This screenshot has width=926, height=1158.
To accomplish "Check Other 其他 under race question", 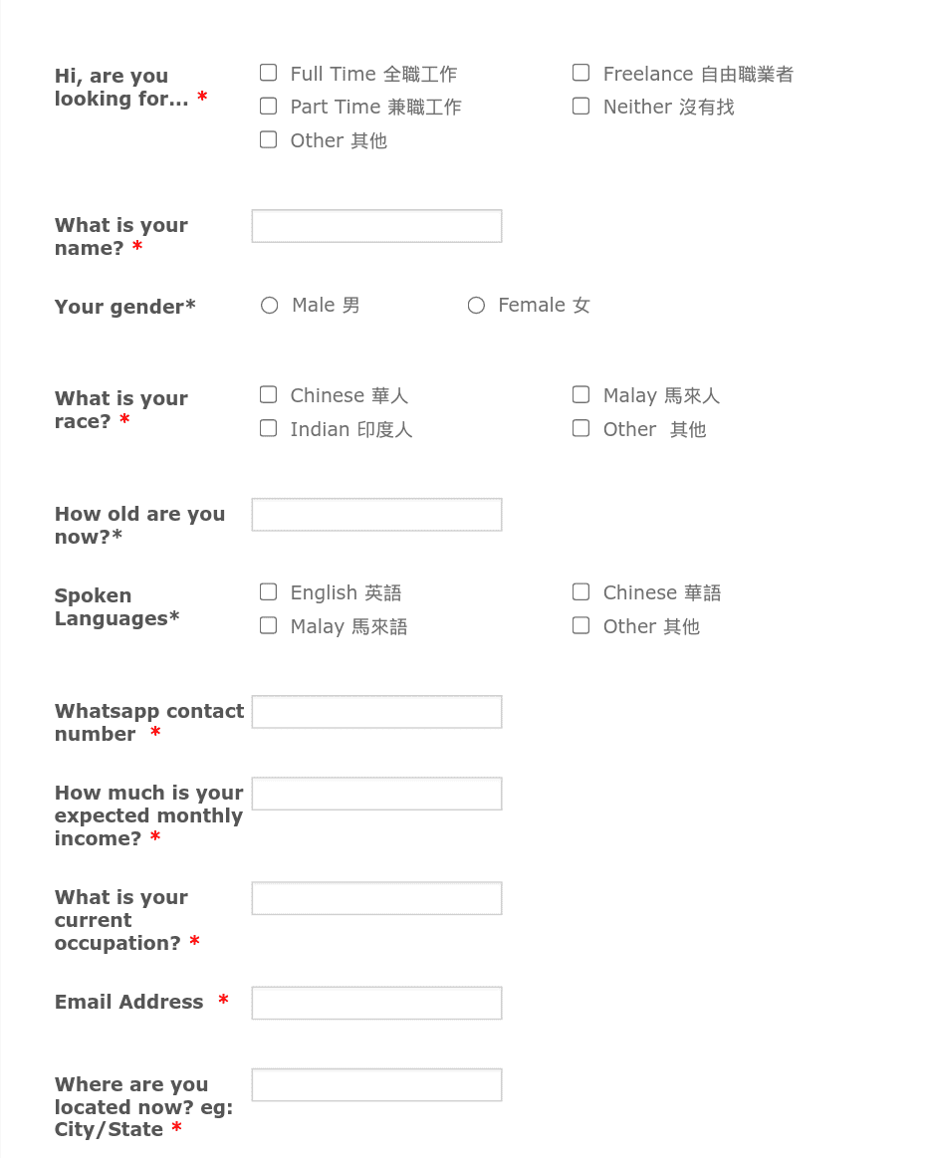I will (580, 427).
